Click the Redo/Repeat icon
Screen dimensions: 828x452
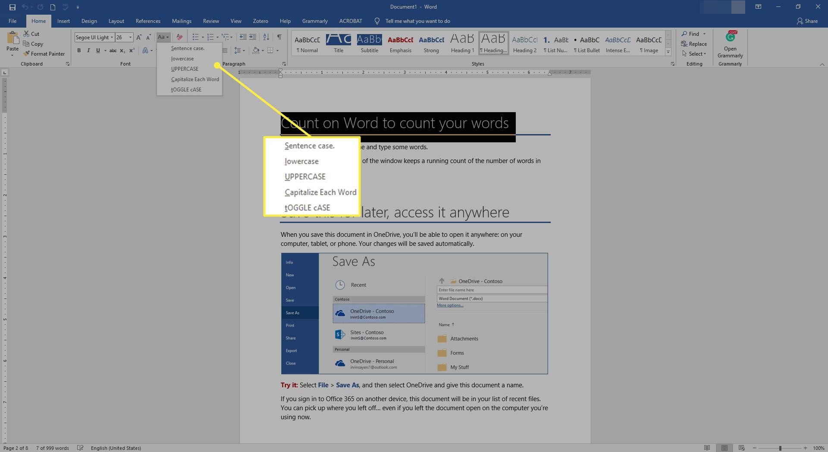(x=40, y=7)
